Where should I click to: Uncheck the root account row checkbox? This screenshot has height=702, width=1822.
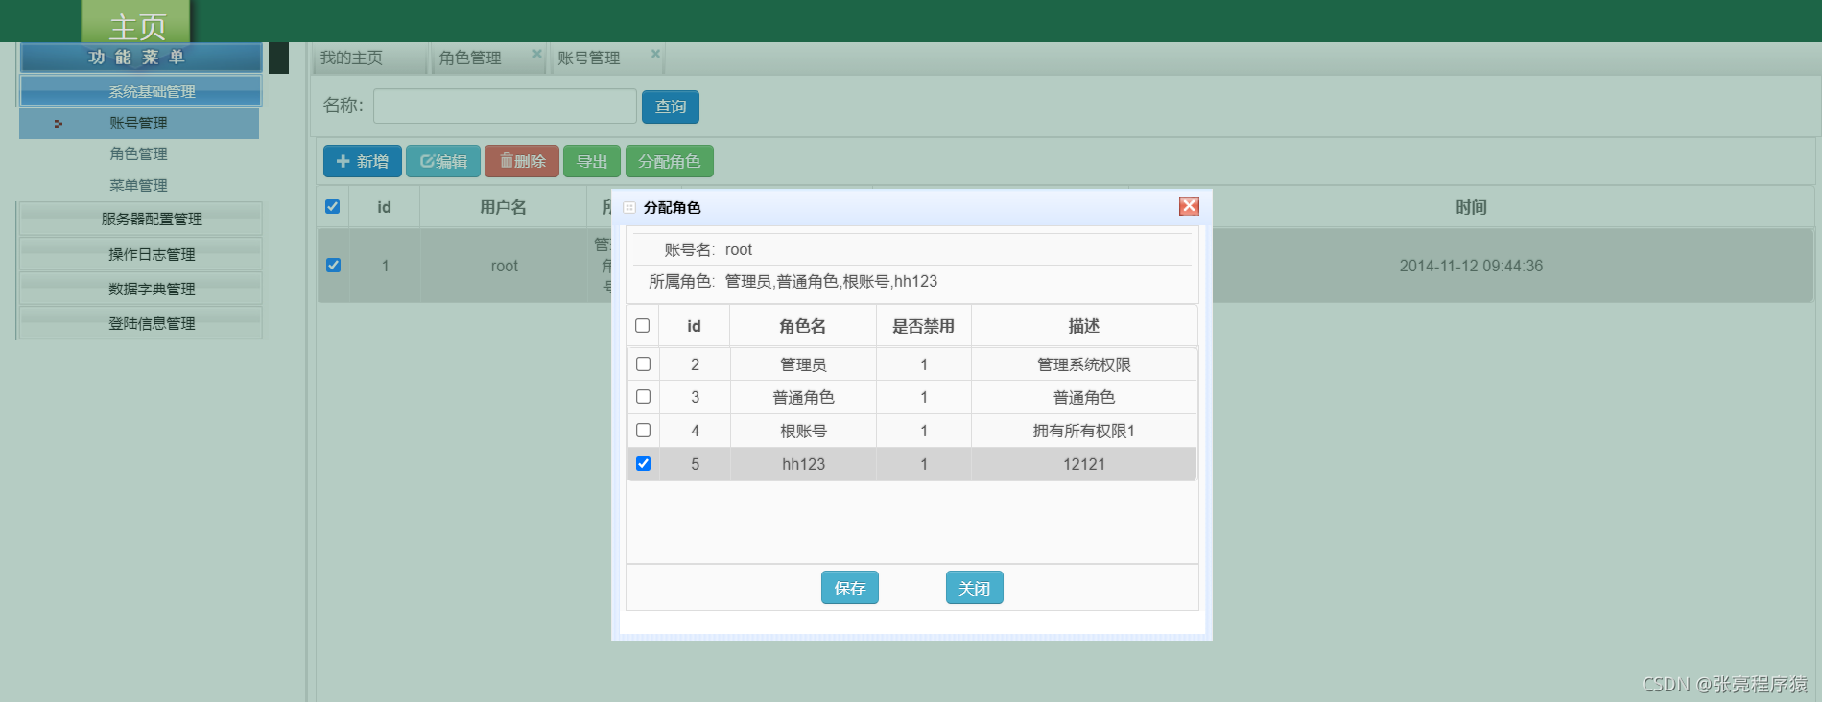[333, 266]
